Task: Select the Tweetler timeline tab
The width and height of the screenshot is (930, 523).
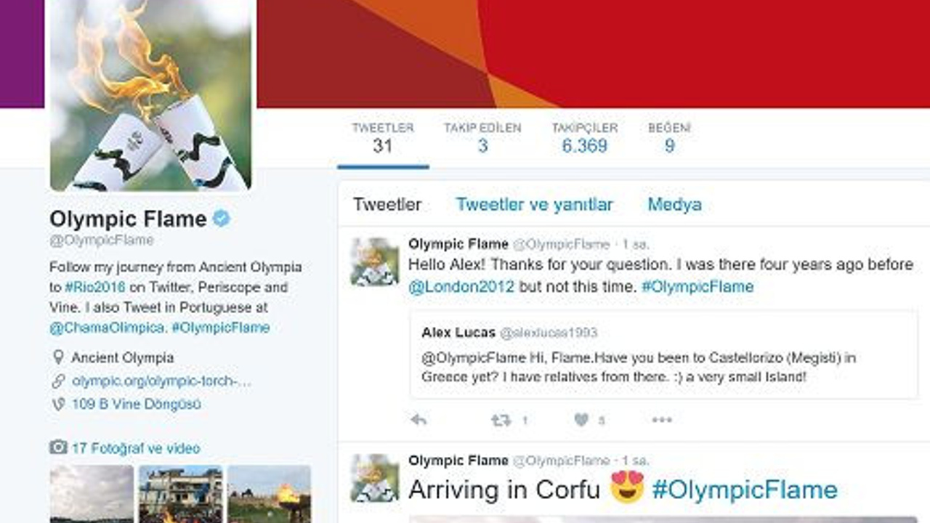Action: click(387, 205)
